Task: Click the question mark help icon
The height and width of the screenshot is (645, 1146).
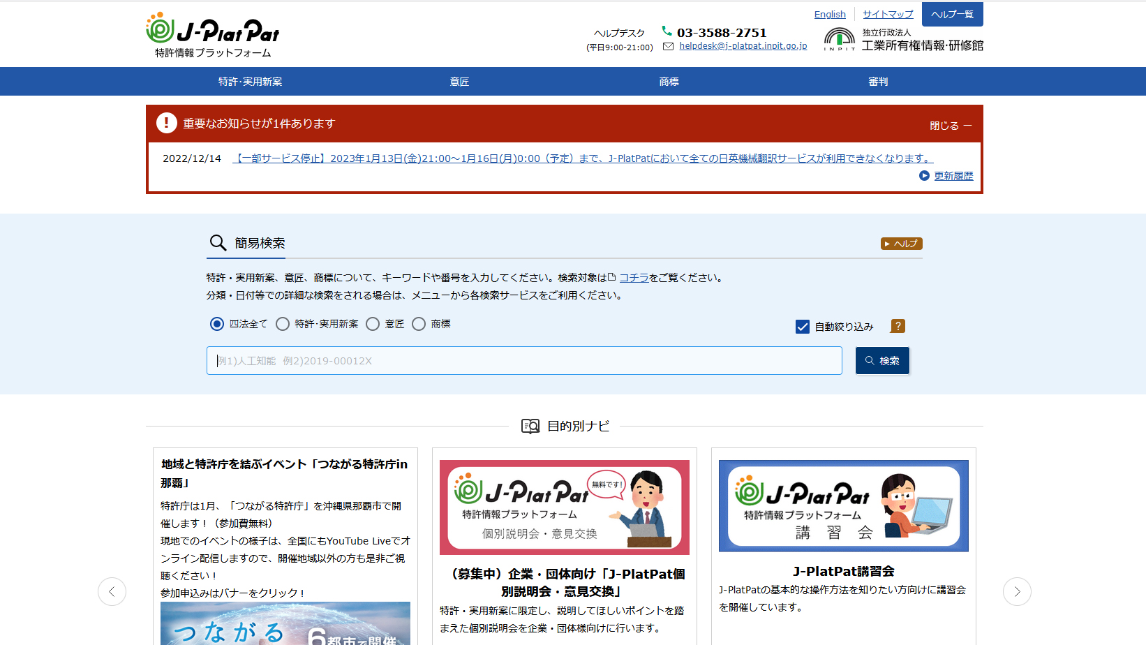Action: (898, 326)
